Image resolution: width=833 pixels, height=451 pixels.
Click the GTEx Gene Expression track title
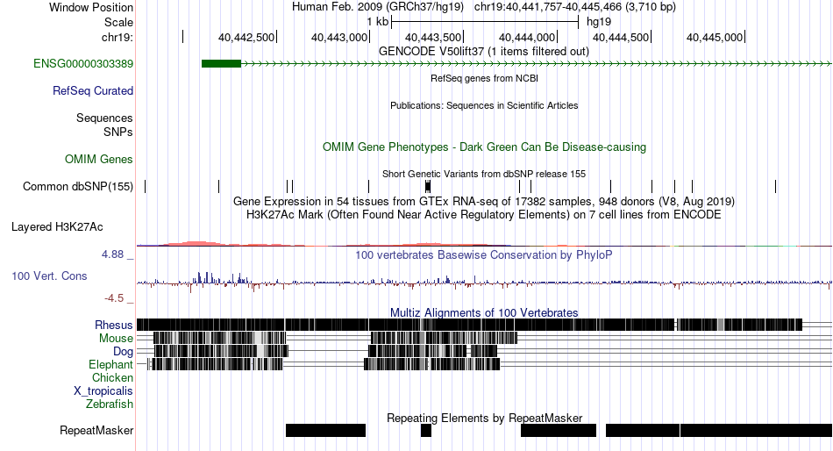pos(484,202)
